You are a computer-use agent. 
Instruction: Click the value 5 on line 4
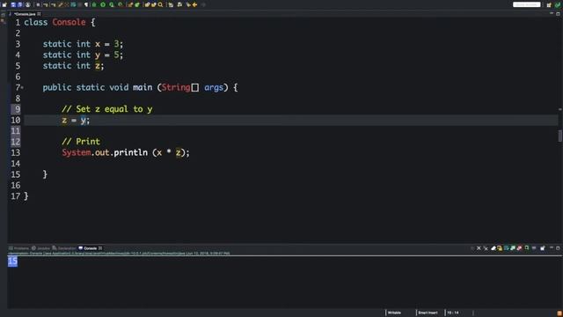(x=116, y=55)
